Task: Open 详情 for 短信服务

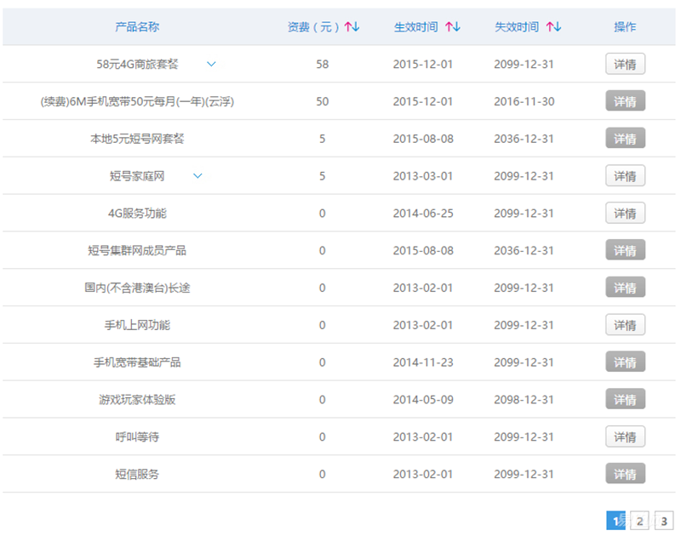Action: tap(625, 474)
